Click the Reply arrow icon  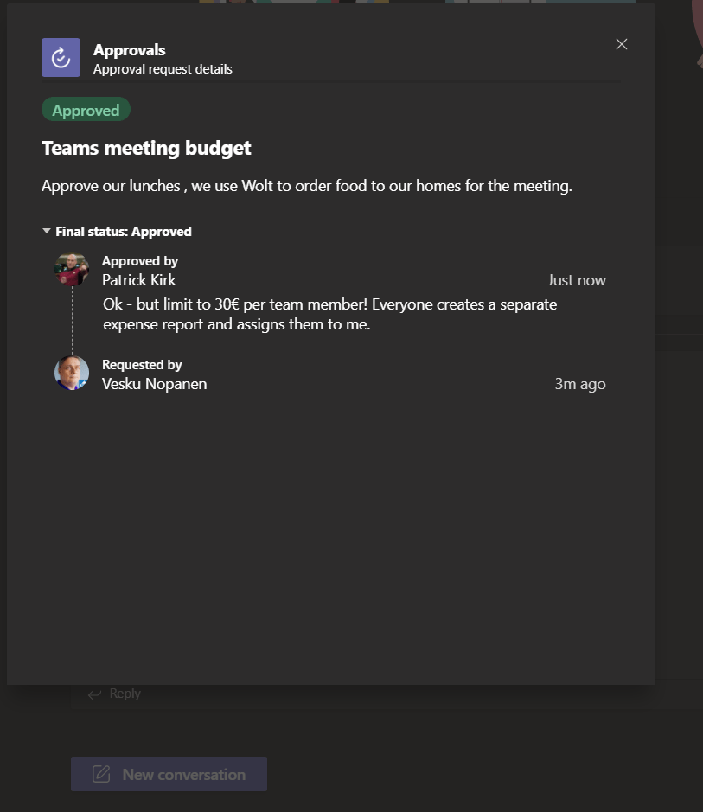[x=95, y=694]
